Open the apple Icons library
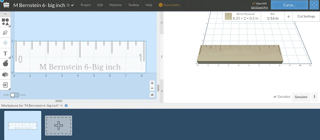The width and height of the screenshot is (320, 140). coord(5,64)
